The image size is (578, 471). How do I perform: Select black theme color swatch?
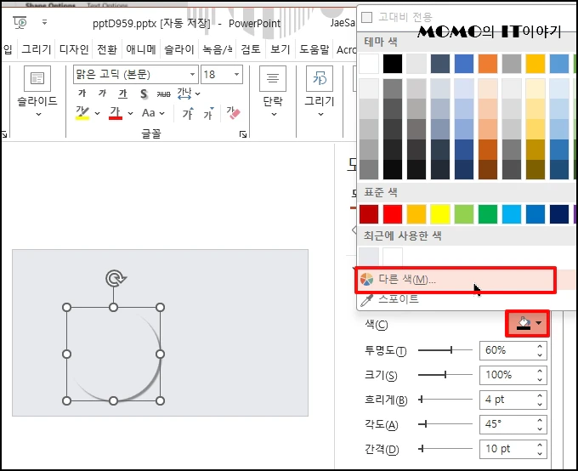click(x=393, y=64)
